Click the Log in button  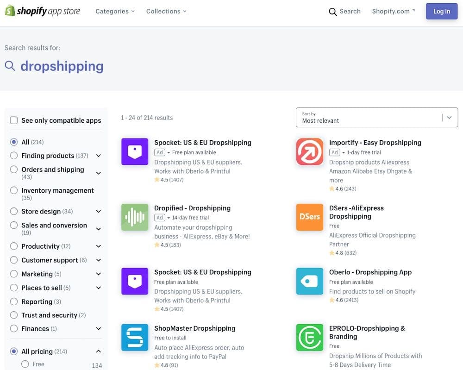pos(441,11)
